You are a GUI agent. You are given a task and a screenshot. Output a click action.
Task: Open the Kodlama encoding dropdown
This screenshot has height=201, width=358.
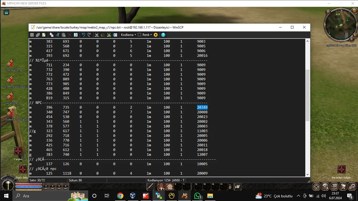coord(128,35)
